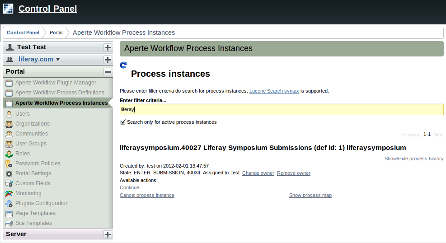Open the Communities menu item
The height and width of the screenshot is (243, 446).
[32, 134]
